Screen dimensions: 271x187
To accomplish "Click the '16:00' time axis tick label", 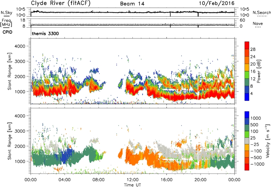I will (166, 180).
